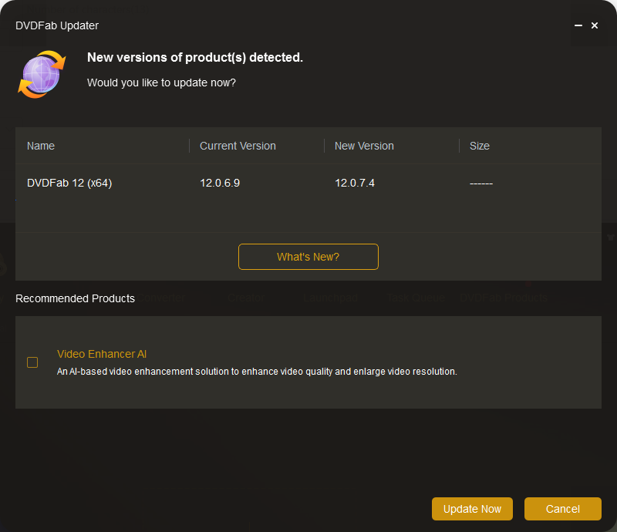Enable the Video Enhancer AI checkbox

coord(32,362)
